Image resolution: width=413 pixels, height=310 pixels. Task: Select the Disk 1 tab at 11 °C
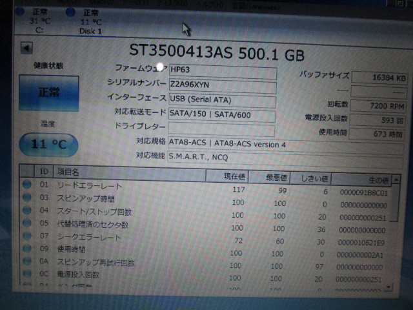91,22
